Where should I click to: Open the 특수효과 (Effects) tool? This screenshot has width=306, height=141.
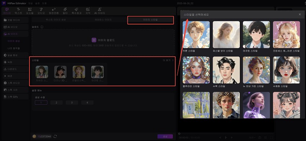click(76, 11)
